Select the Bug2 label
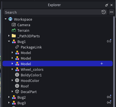116x107 pixels. [22, 98]
